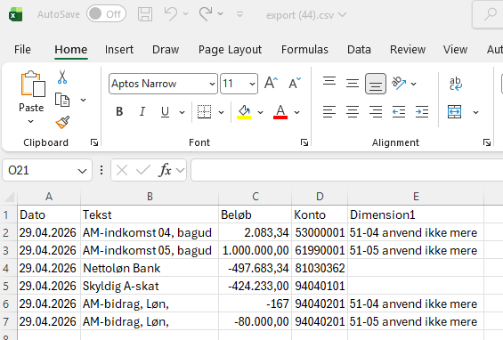The image size is (503, 340).
Task: Click the Select All corner triangle
Action: click(x=9, y=197)
